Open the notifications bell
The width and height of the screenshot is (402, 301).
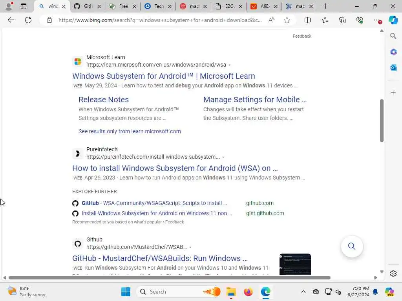(x=375, y=292)
